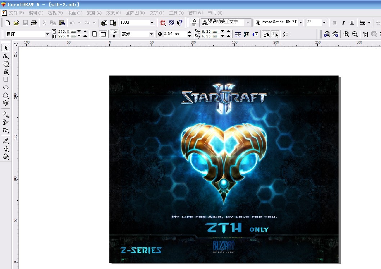Open the paper size dropdown
381x269 pixels.
point(47,34)
